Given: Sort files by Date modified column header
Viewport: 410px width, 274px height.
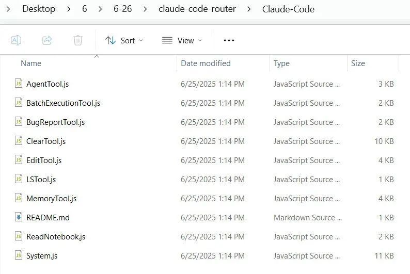Looking at the screenshot, I should (x=206, y=63).
